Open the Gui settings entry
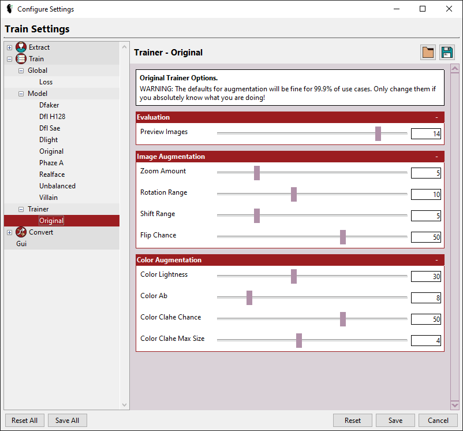 tap(21, 244)
